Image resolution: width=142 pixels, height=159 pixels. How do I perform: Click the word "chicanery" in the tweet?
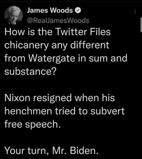point(27,45)
